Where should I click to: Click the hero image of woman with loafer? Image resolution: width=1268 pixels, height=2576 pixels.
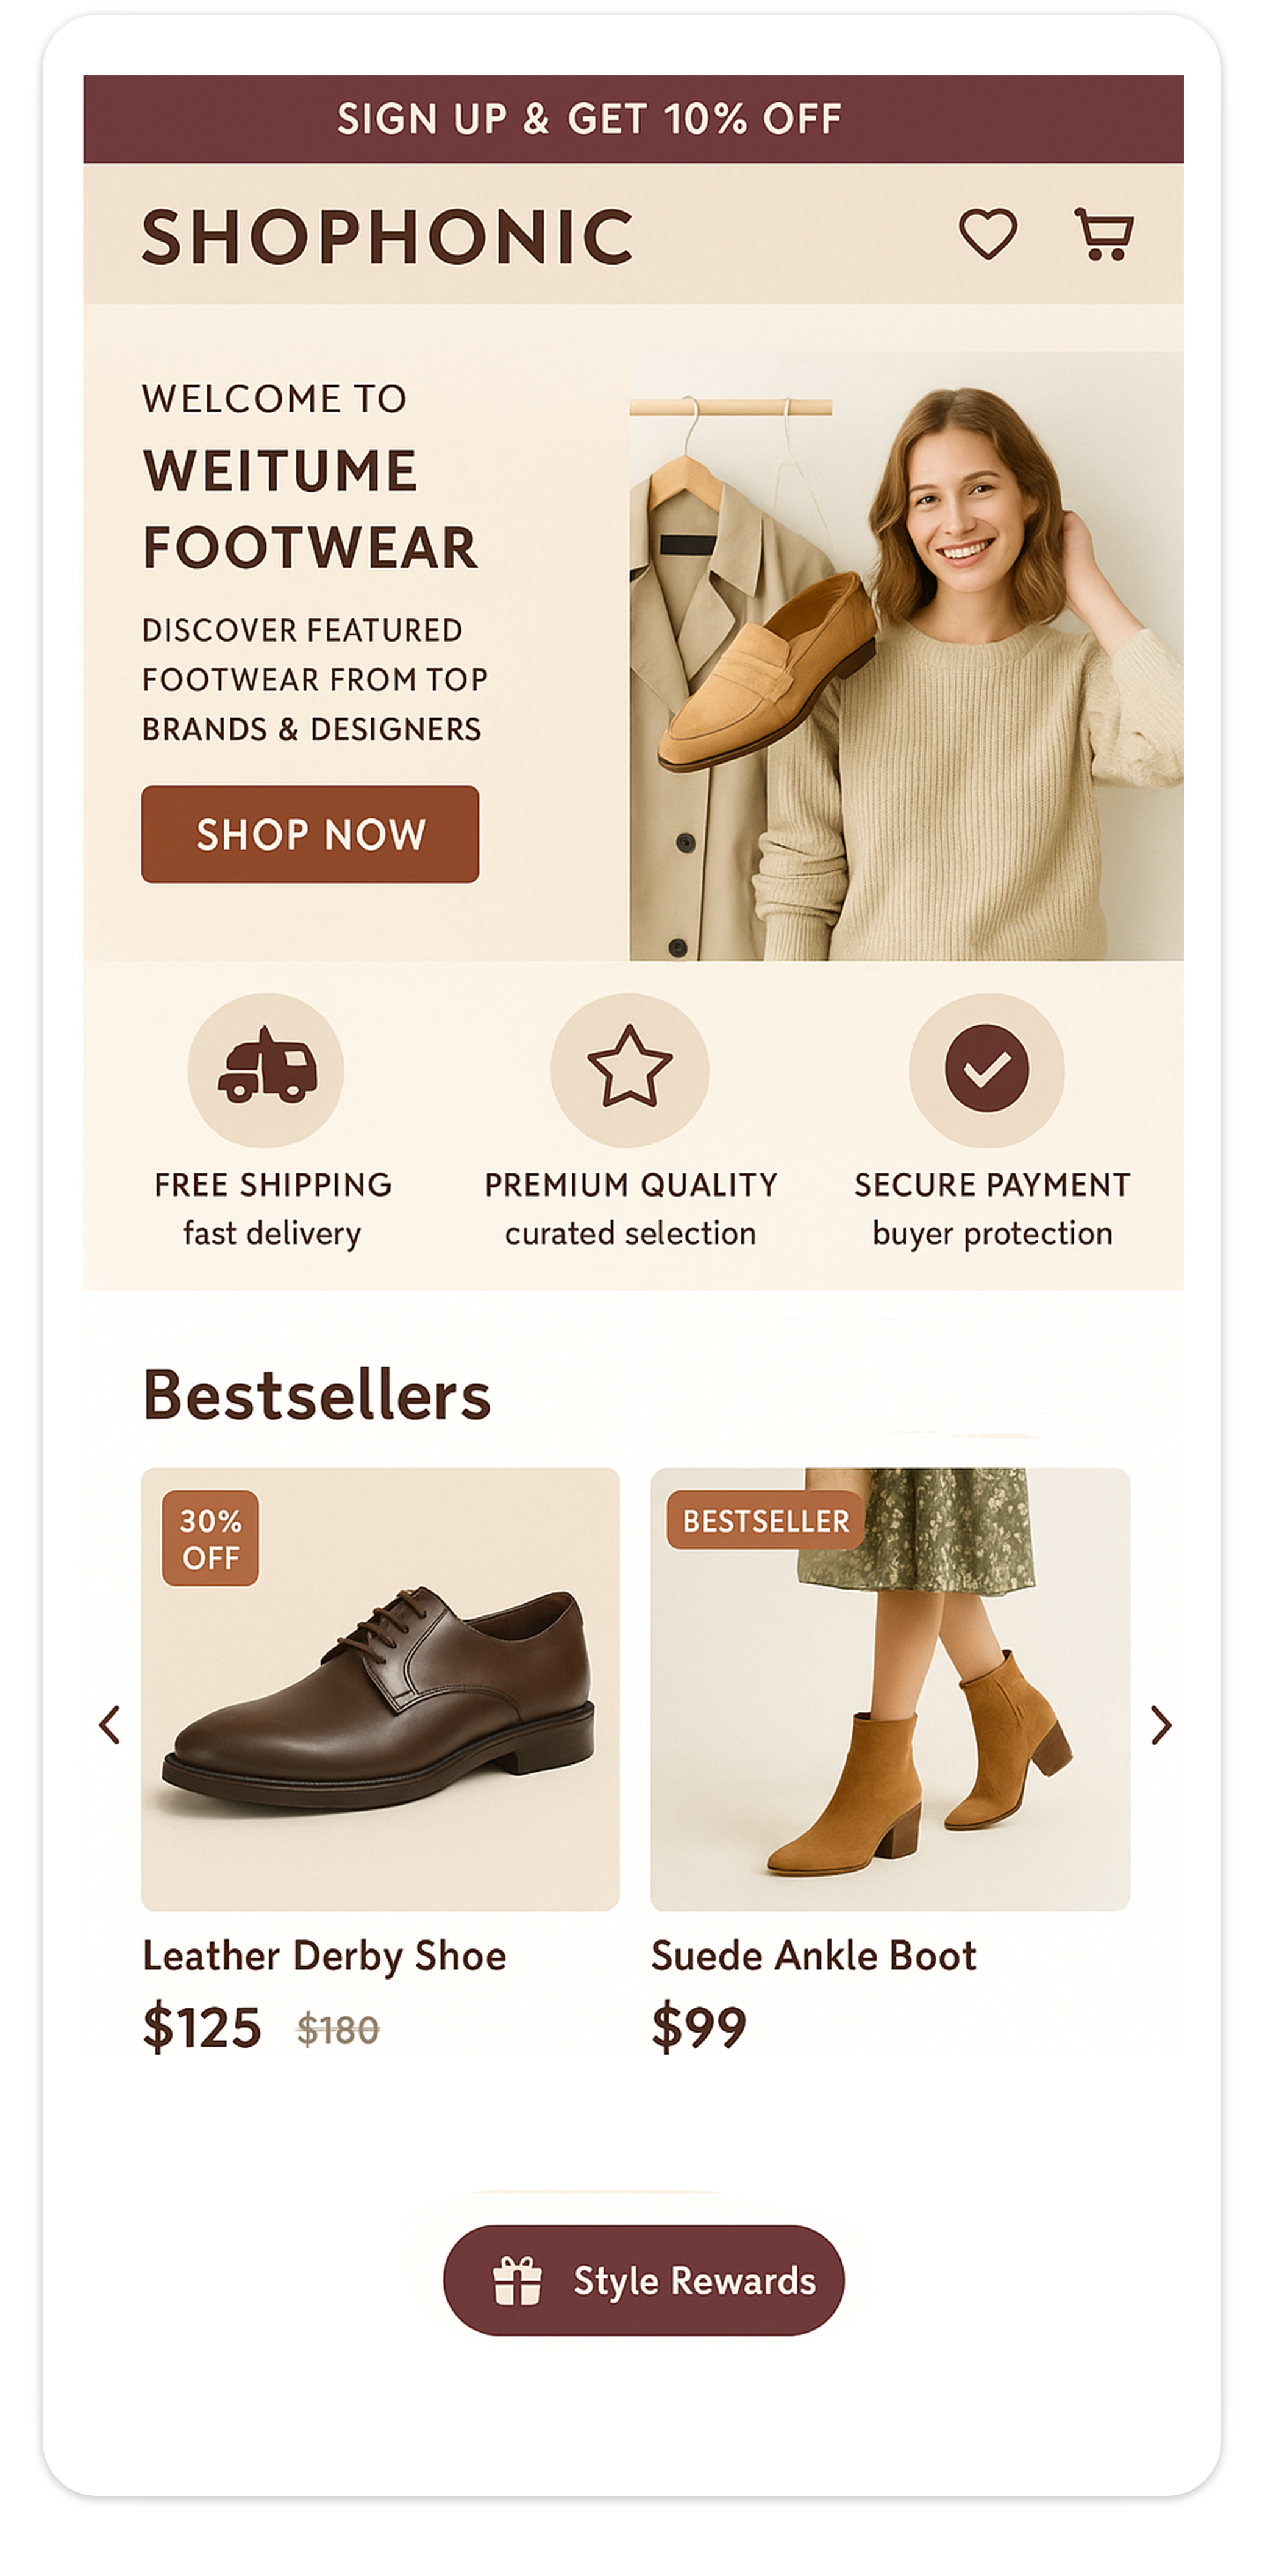tap(906, 656)
